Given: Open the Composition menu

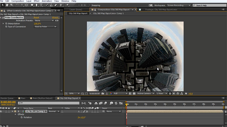Looking at the screenshot, I should click(x=18, y=1).
